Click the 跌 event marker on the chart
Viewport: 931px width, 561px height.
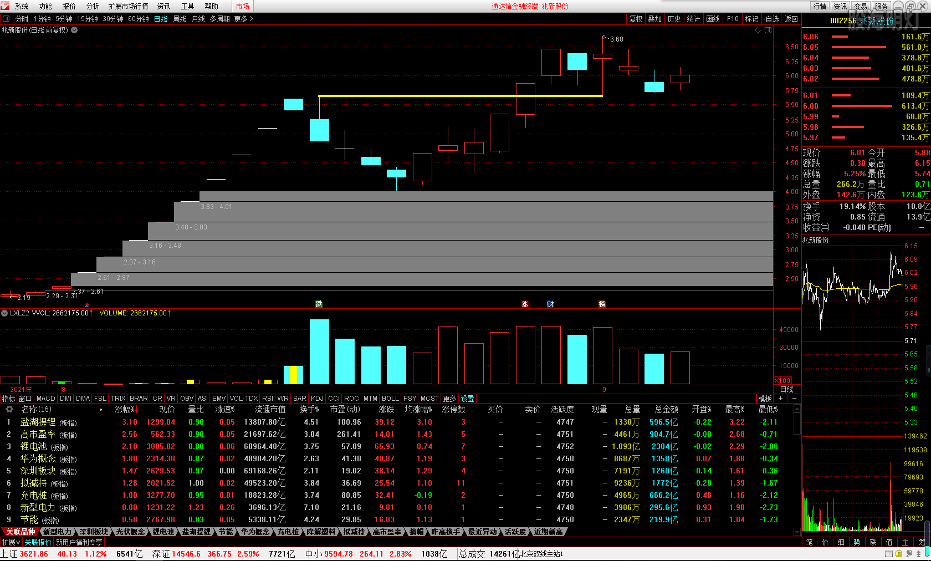[319, 304]
